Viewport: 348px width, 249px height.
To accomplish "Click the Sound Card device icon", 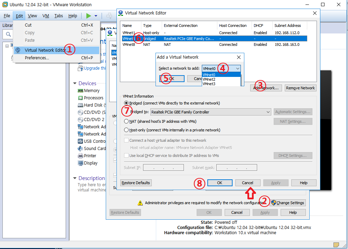I will coord(81,148).
